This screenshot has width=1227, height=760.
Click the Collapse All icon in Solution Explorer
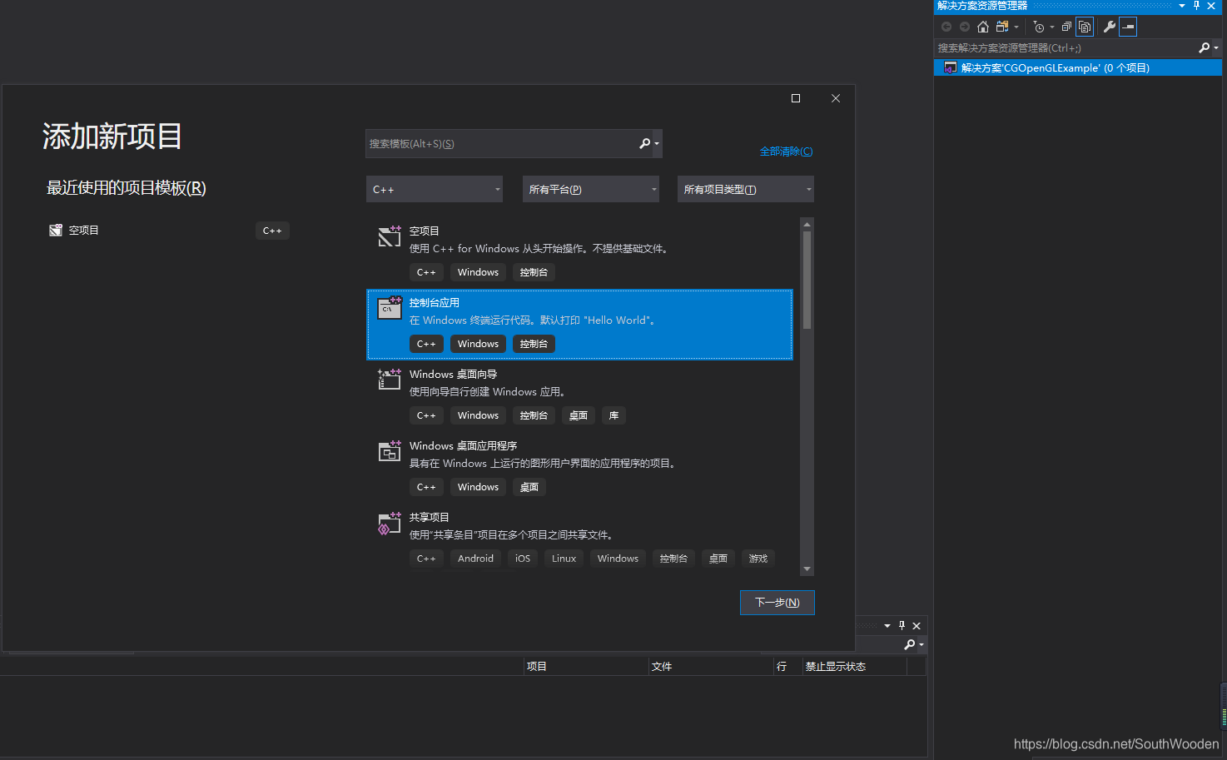pos(1067,26)
